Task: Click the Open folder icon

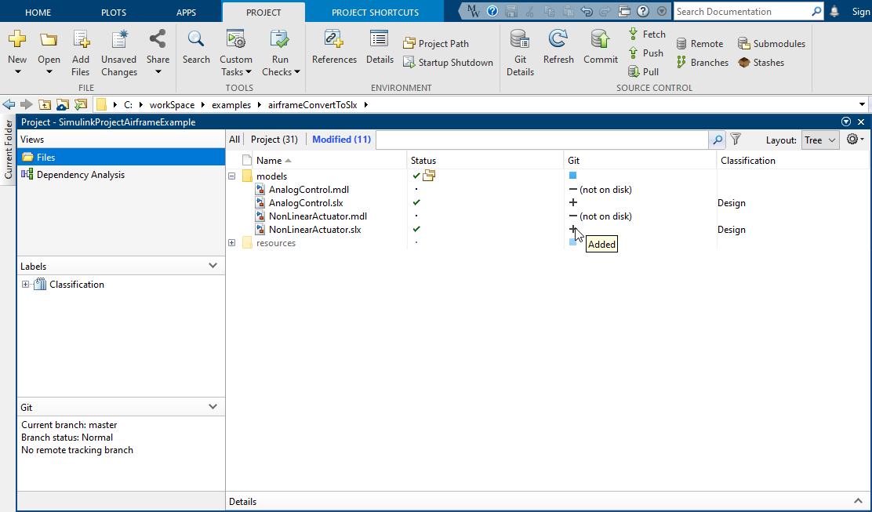Action: tap(49, 39)
